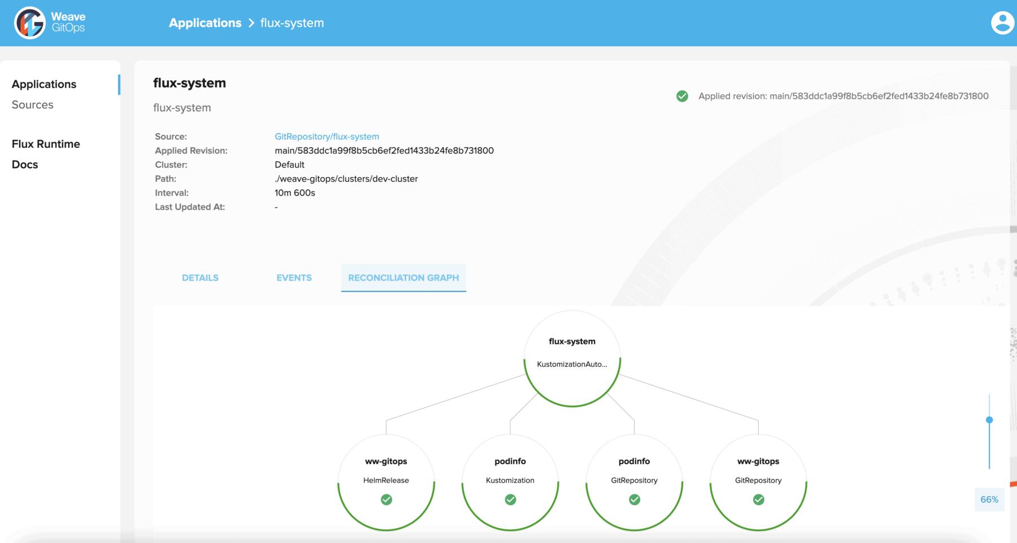Select the flux-system root node in the graph

coord(572,353)
